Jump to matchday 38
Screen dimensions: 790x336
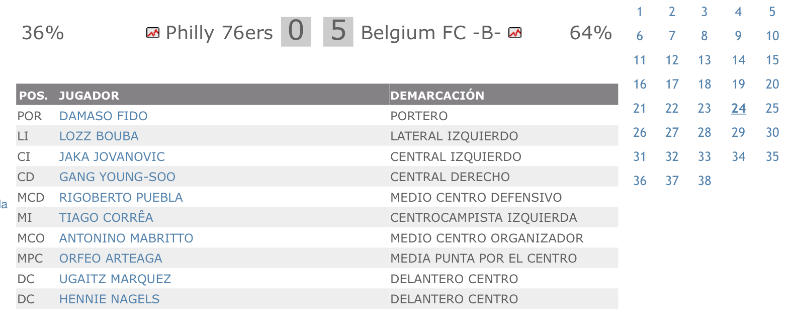(x=705, y=181)
